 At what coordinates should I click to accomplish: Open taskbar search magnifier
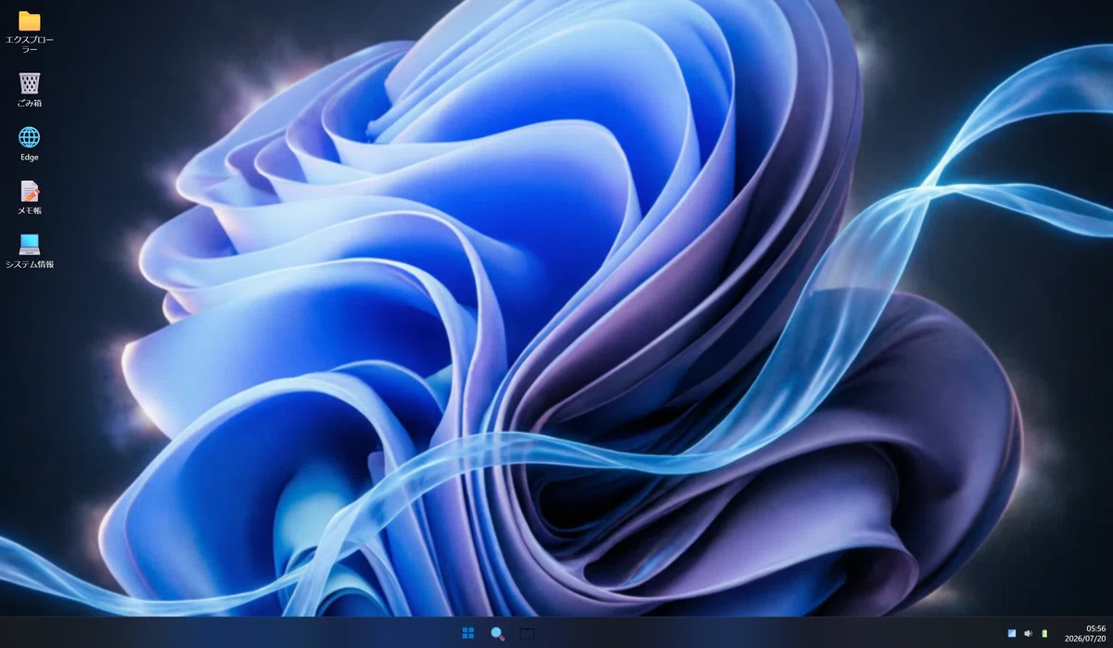click(498, 633)
